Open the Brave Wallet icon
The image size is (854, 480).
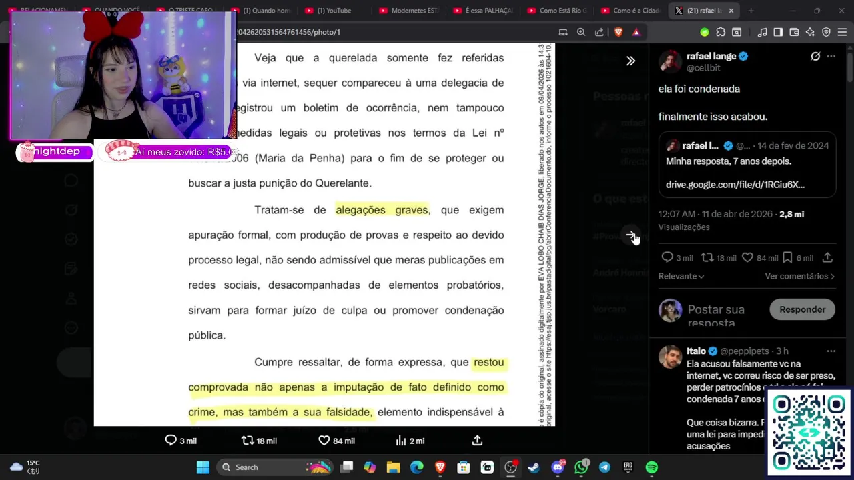(x=794, y=32)
